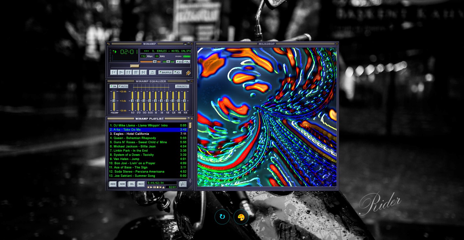Toggle the Shuffle button
464x240 pixels.
[x=166, y=73]
